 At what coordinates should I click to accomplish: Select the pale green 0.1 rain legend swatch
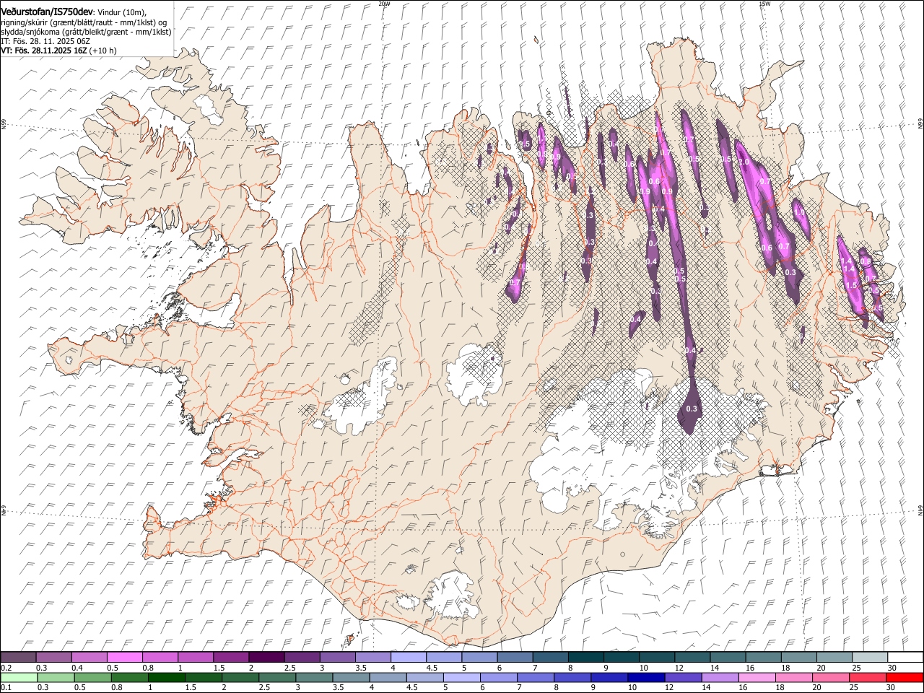click(x=18, y=678)
